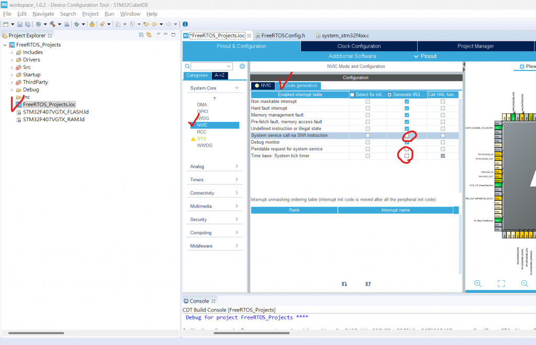Uncheck Generate IRQ for Pre-fetch fault
Viewport: 536px width, 345px height.
(407, 122)
